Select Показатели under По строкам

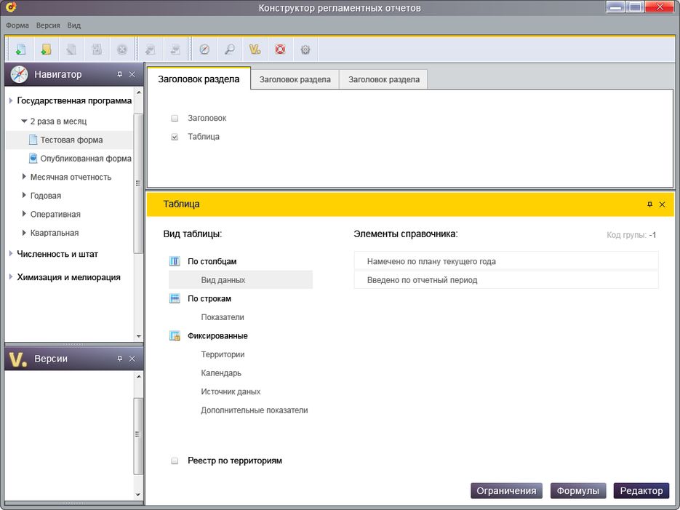(x=223, y=317)
